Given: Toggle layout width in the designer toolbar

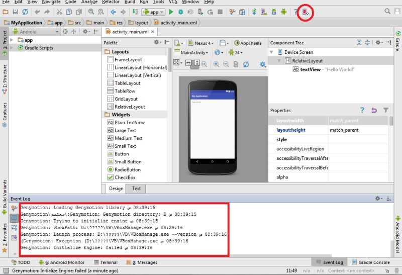Looking at the screenshot, I should [188, 63].
